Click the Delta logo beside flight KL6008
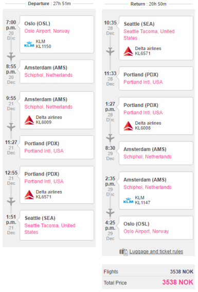Image resolution: width=198 pixels, height=292 pixels. [128, 126]
